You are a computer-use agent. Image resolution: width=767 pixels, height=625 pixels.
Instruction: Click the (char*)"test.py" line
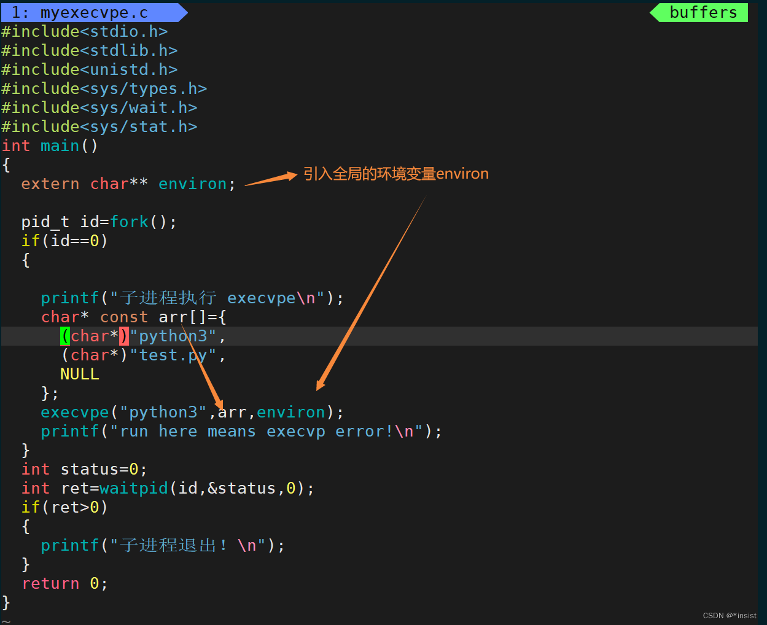coord(143,355)
